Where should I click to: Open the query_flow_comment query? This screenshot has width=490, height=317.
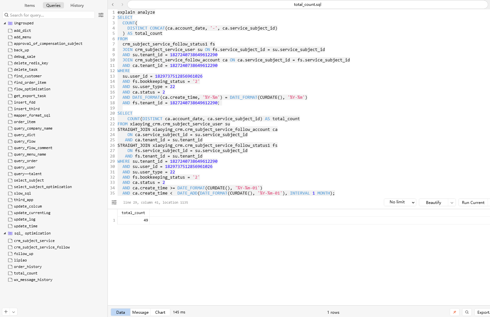pyautogui.click(x=33, y=148)
